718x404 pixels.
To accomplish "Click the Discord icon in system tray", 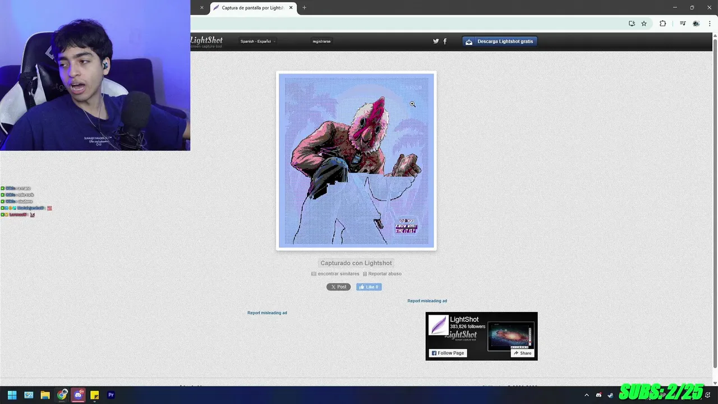I will coord(599,395).
